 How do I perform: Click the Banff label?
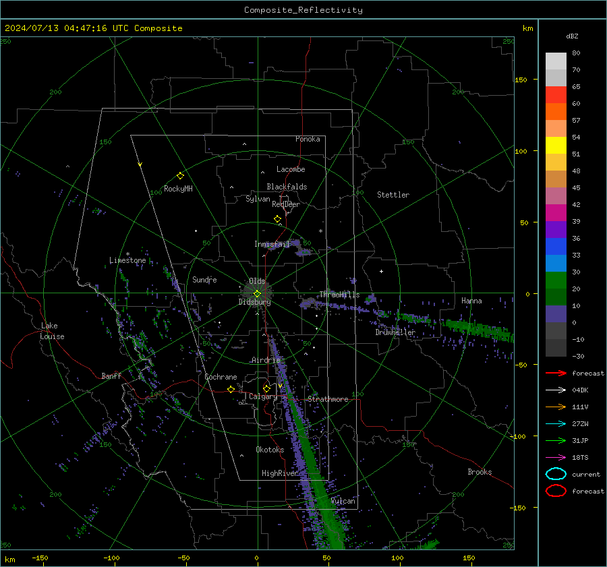coord(111,376)
